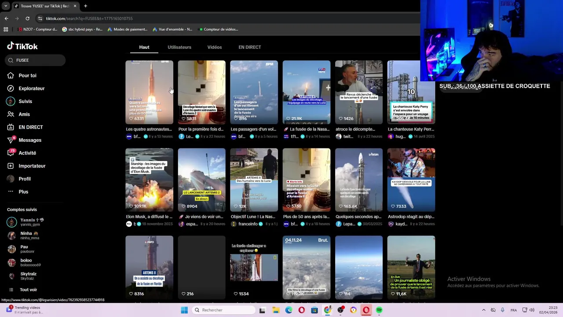Open the Profil page
The height and width of the screenshot is (317, 563).
point(19,179)
